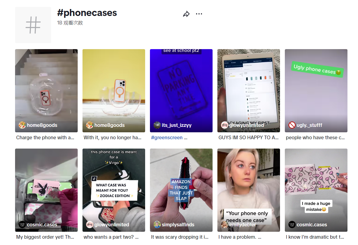Open the No Parking Any Time sign video
This screenshot has height=245, width=358.
point(181,90)
